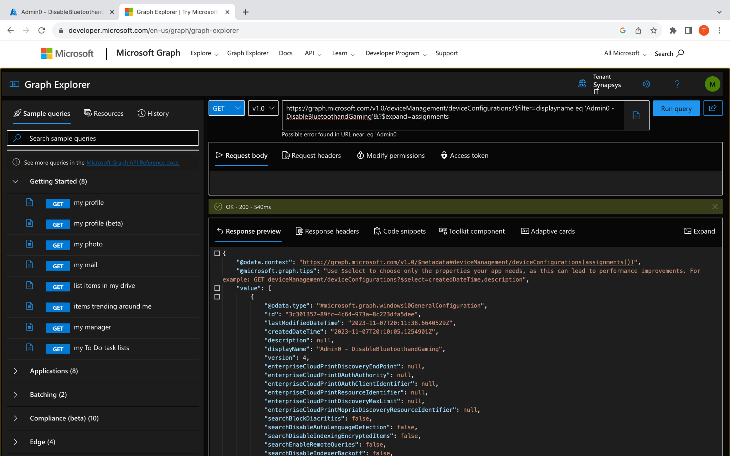Viewport: 730px width, 456px height.
Task: Open the share query icon beside Run query
Action: 713,108
